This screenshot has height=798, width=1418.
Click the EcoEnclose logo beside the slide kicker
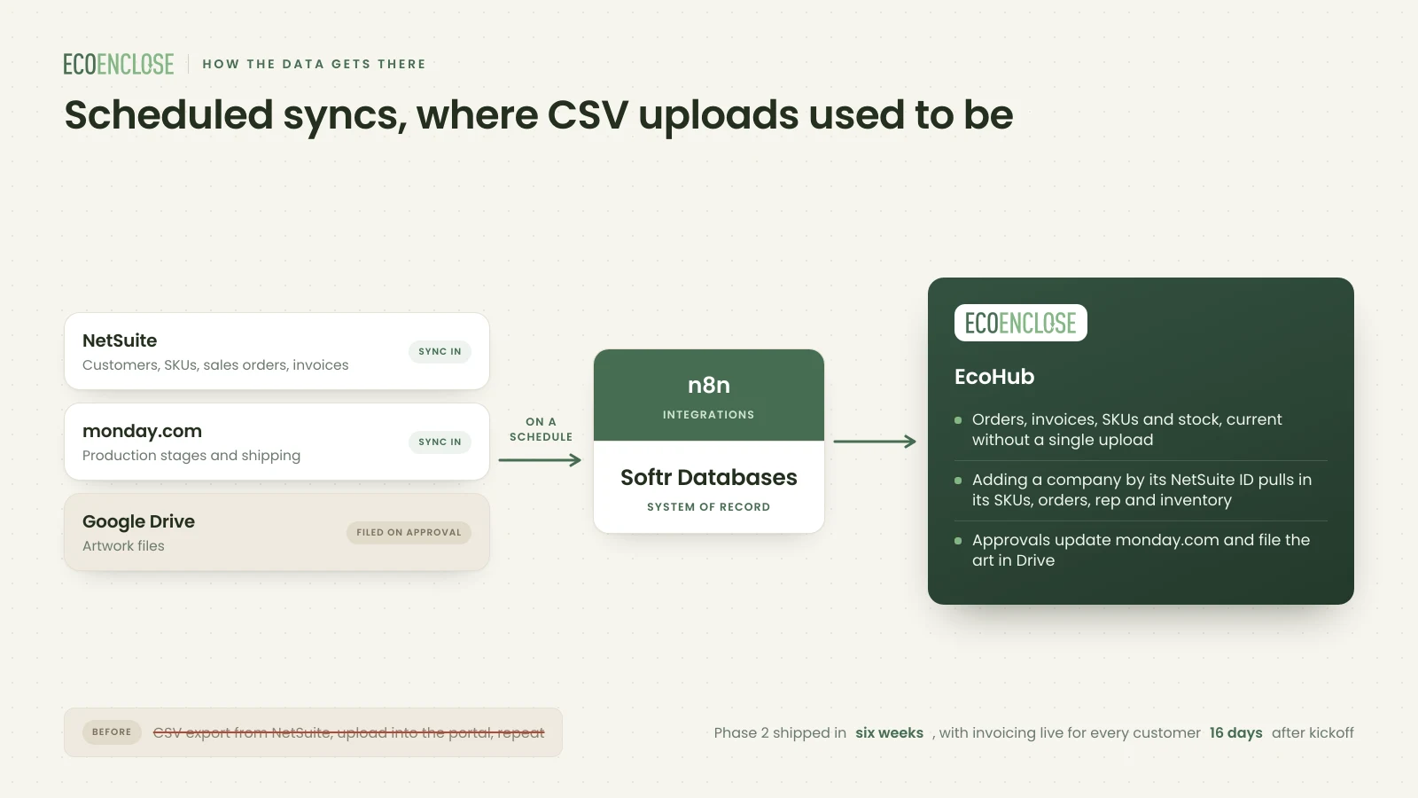119,64
